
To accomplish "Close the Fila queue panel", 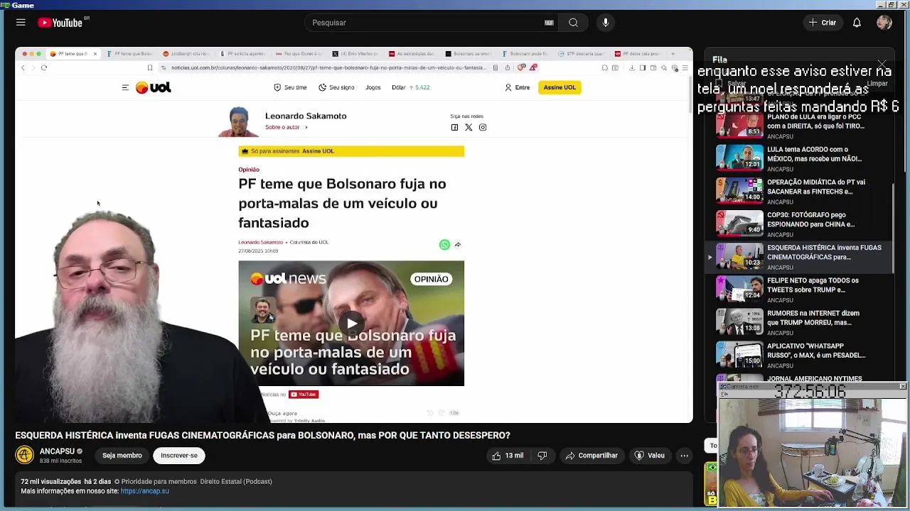I will pyautogui.click(x=882, y=65).
